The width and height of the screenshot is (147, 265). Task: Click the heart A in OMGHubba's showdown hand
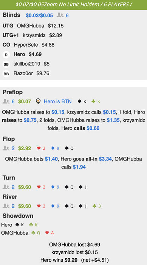coord(50,233)
